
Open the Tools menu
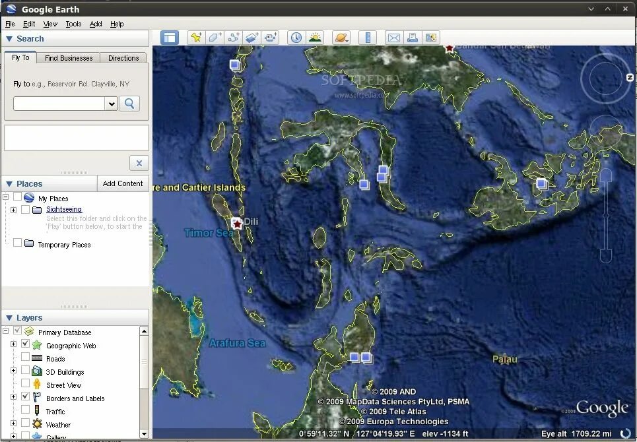point(73,24)
